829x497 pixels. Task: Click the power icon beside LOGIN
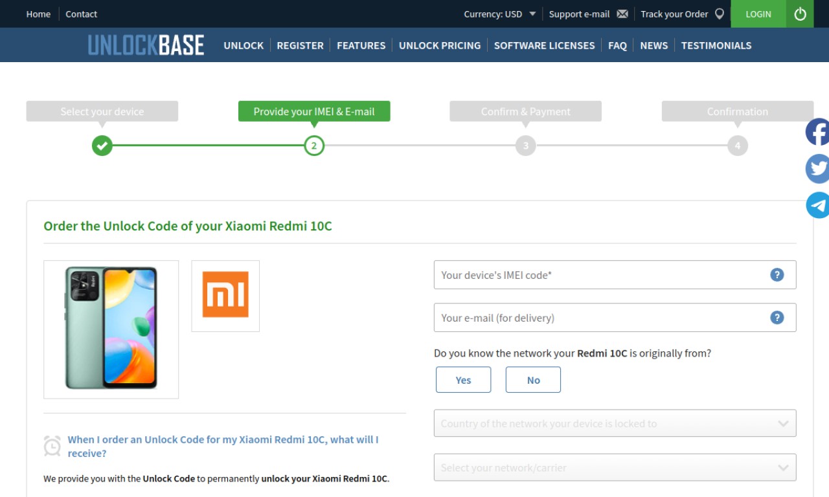[x=800, y=14]
